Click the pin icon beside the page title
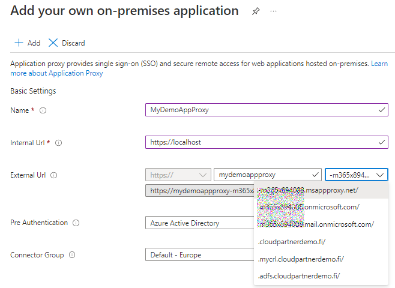The width and height of the screenshot is (395, 288). (x=256, y=11)
